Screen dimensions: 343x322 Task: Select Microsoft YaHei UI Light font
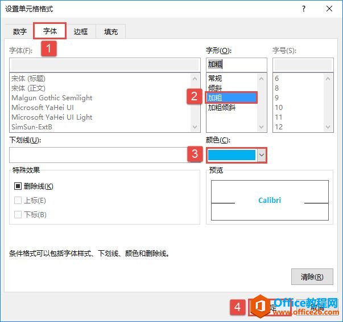point(52,117)
